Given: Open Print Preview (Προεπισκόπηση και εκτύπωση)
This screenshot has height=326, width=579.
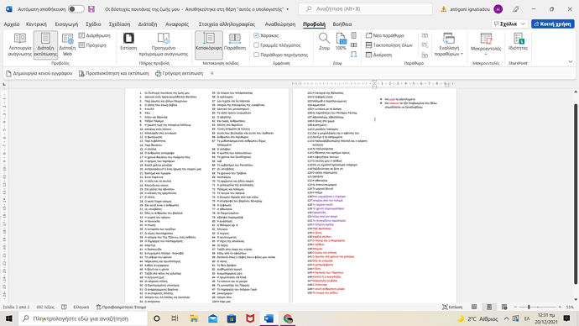Looking at the screenshot, I should [113, 73].
